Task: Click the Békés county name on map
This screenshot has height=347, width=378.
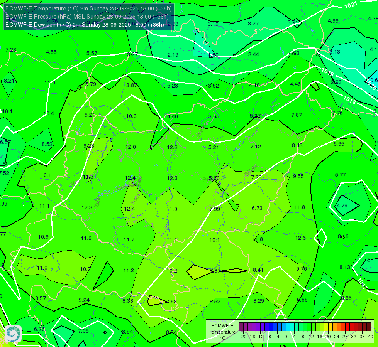Action: tap(251, 170)
